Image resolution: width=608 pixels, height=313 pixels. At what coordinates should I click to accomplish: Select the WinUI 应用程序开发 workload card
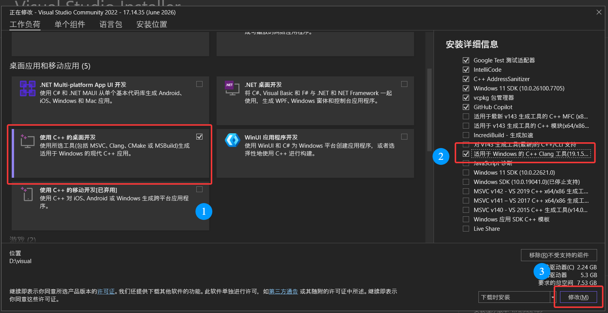pyautogui.click(x=315, y=154)
